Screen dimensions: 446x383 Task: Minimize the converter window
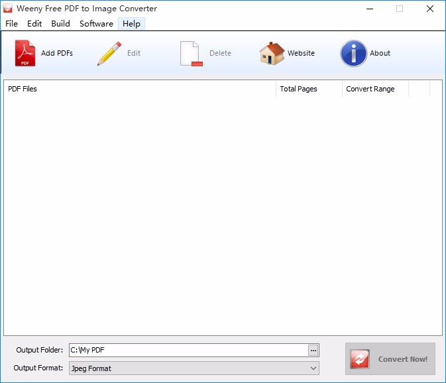(x=370, y=9)
